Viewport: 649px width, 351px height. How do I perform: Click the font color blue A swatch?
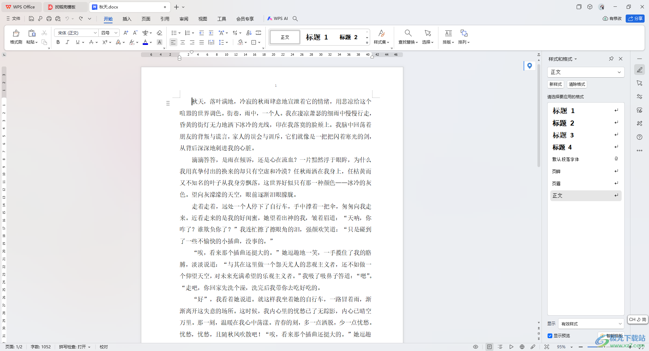(x=145, y=42)
